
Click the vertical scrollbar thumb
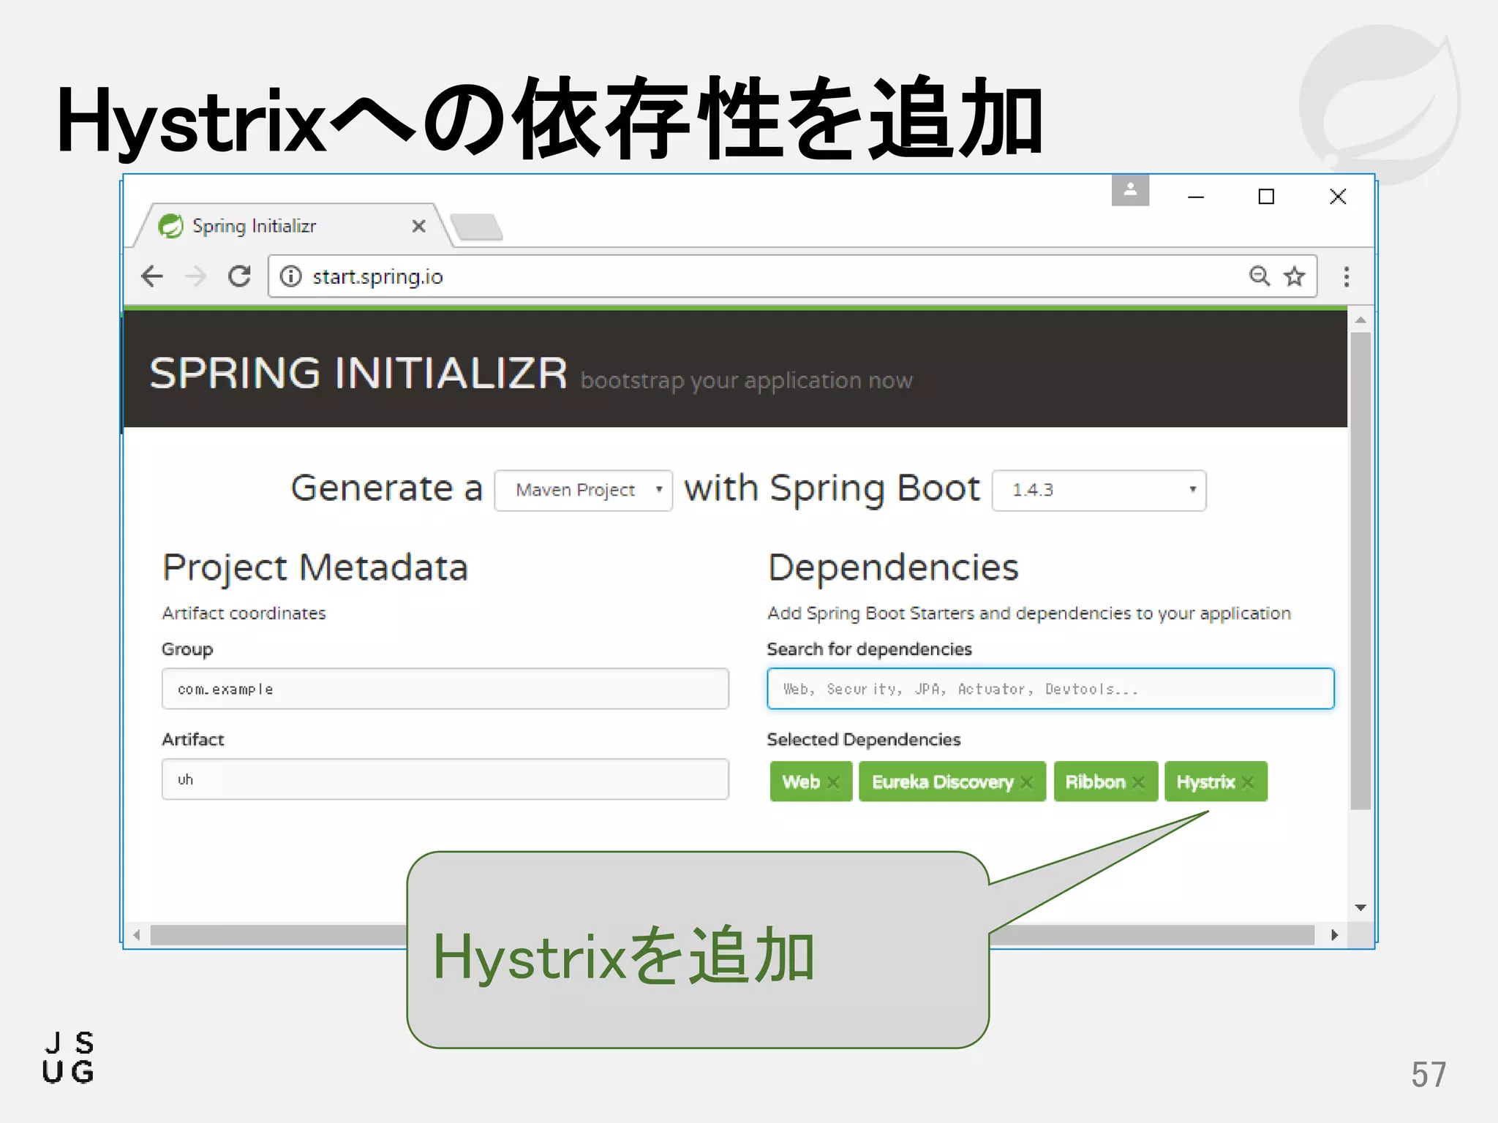tap(1360, 570)
